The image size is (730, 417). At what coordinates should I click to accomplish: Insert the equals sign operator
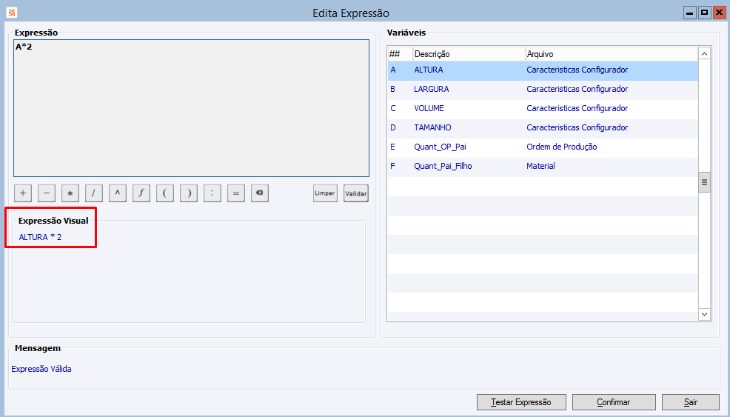[x=236, y=193]
